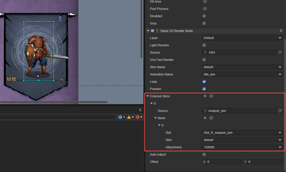Open the console panel hamburger menu
The width and height of the screenshot is (286, 172).
tap(140, 110)
